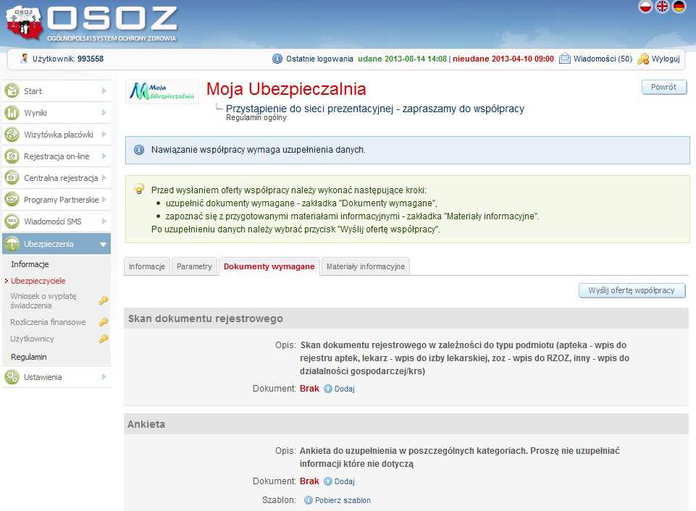
Task: Click lightbulb hint icon in yellow box
Action: point(139,189)
